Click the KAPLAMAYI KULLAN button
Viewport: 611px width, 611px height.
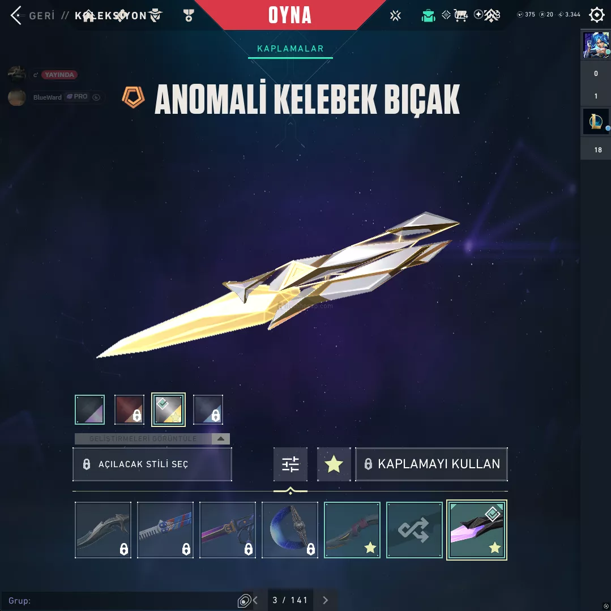pyautogui.click(x=431, y=464)
